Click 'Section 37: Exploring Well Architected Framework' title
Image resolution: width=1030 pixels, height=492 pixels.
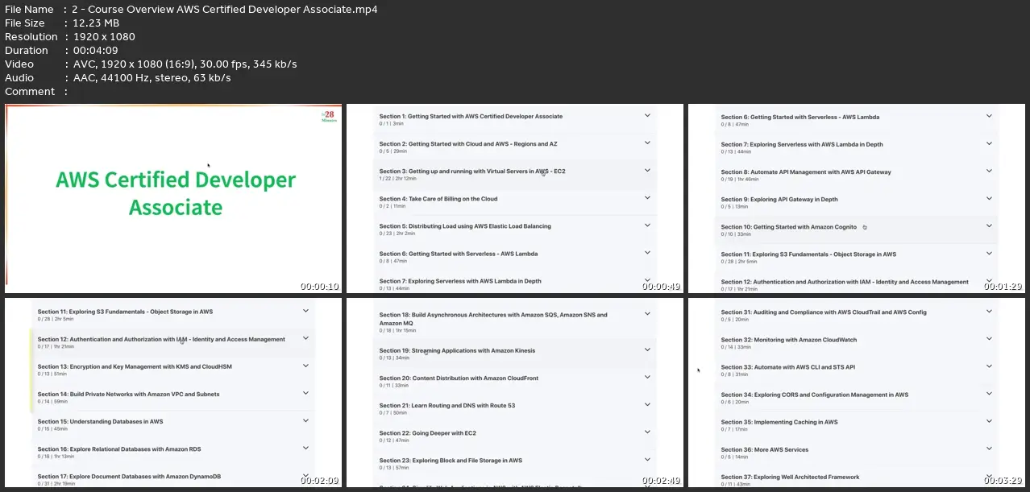(x=790, y=478)
